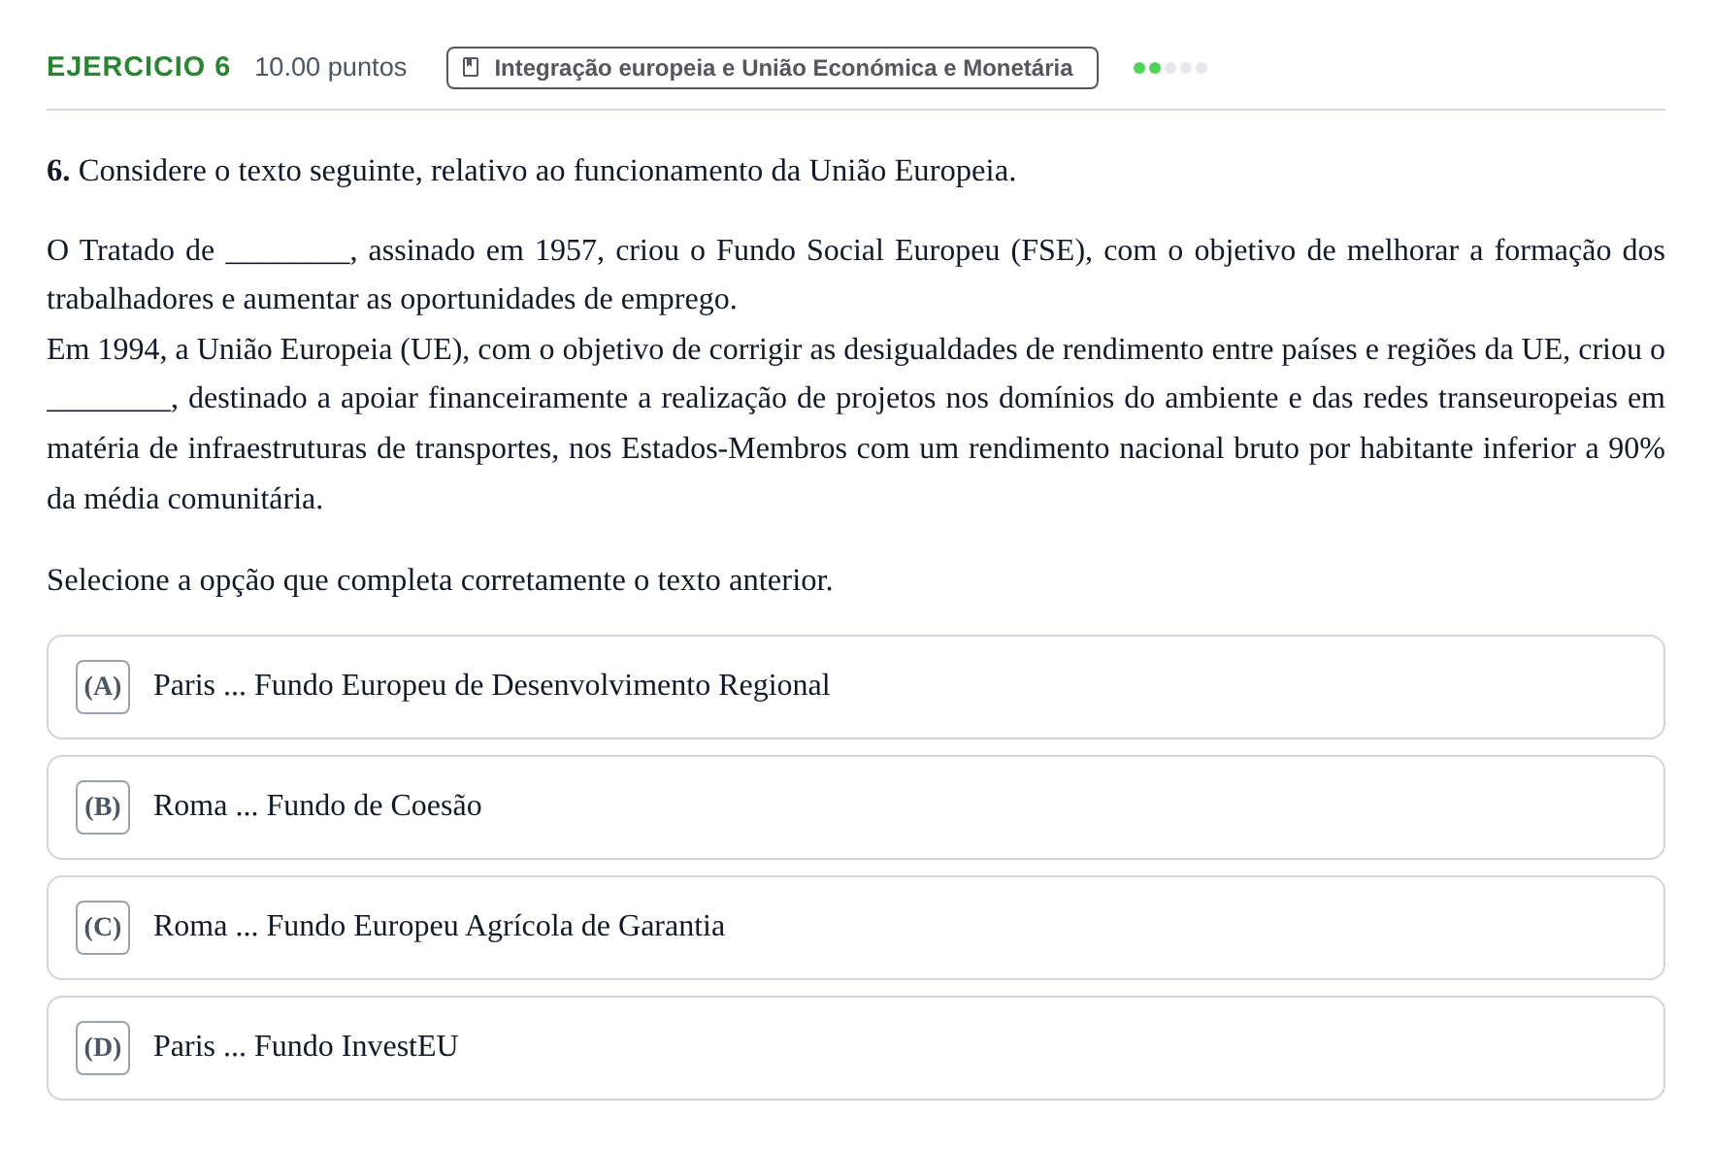Click the bookmark icon in the topic tag
The image size is (1712, 1149).
[x=471, y=67]
